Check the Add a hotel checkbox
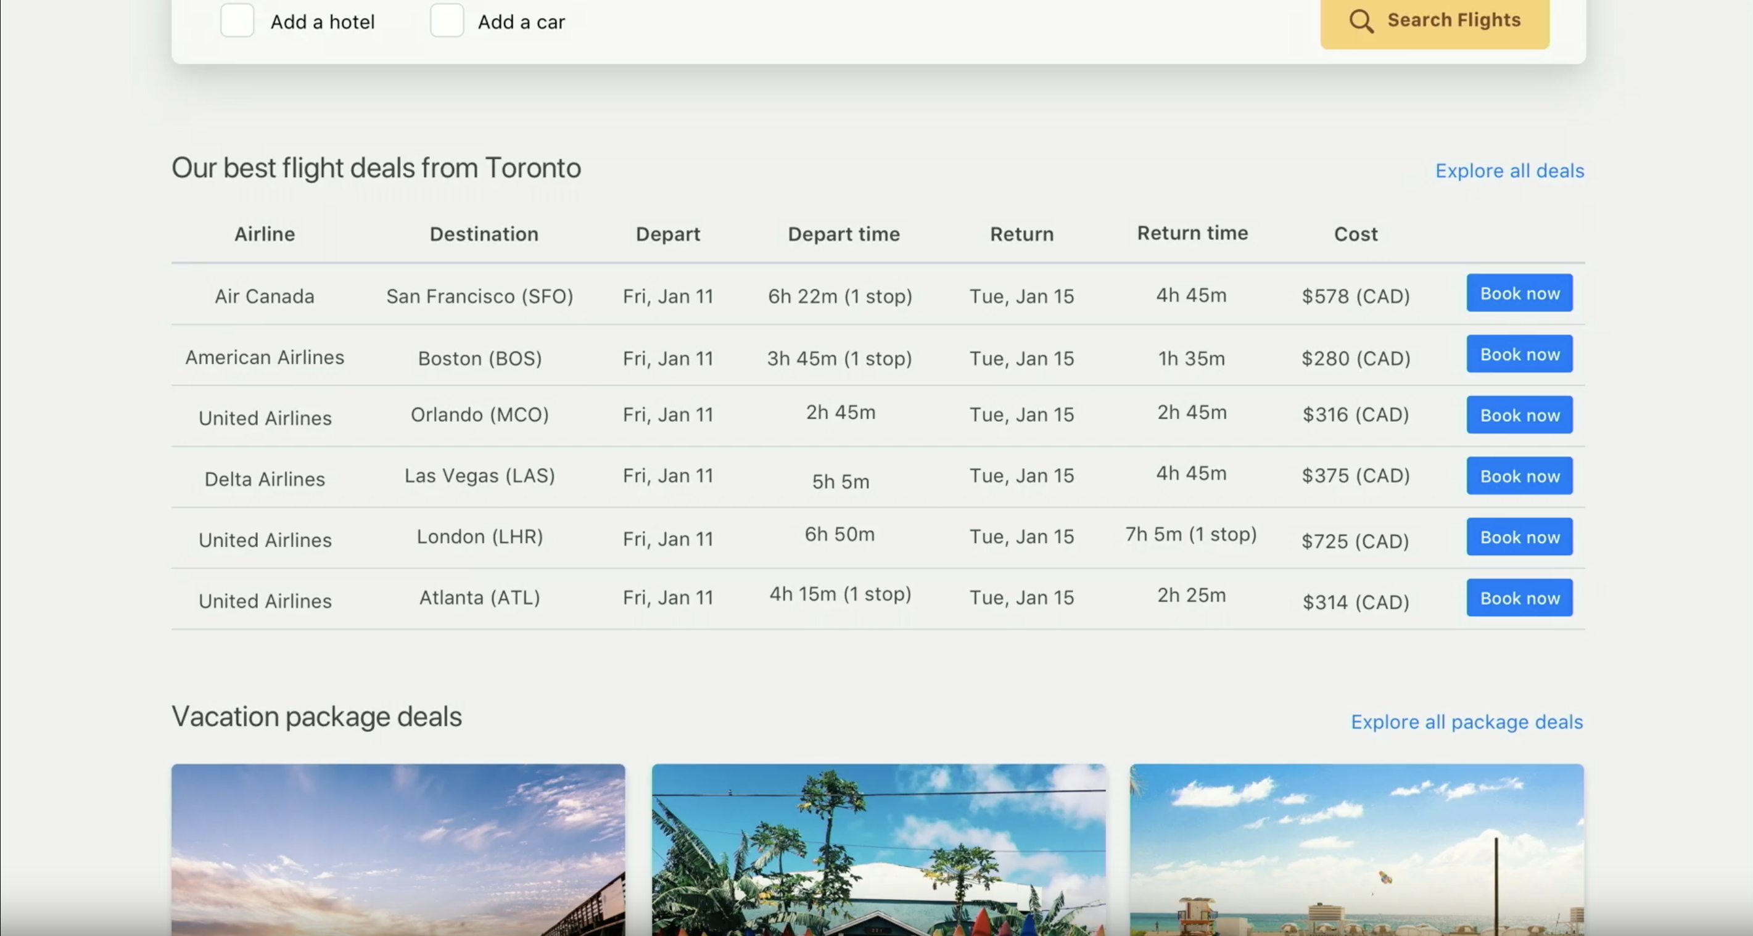 pos(237,21)
